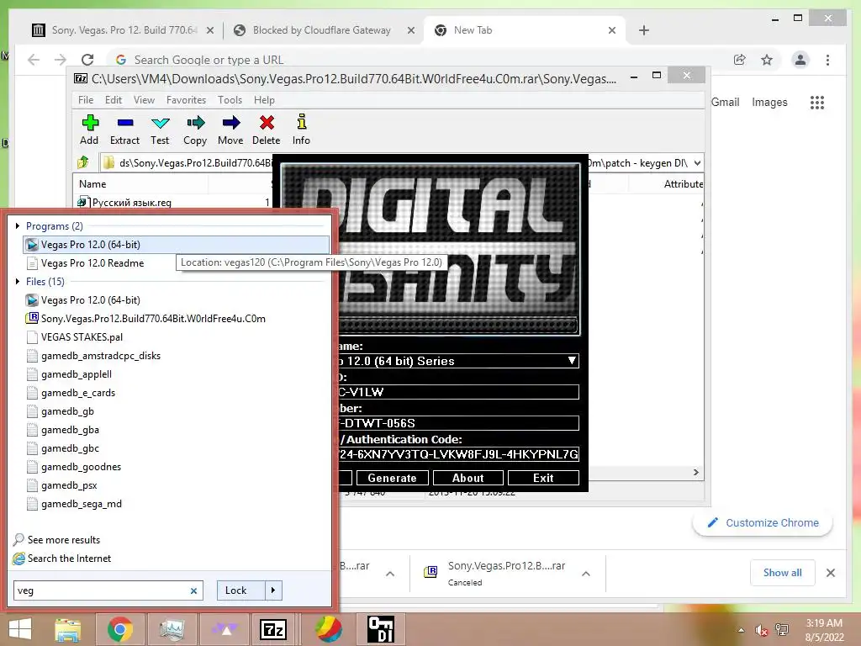
Task: Open the gamedb_goodnes search result
Action: [x=81, y=467]
